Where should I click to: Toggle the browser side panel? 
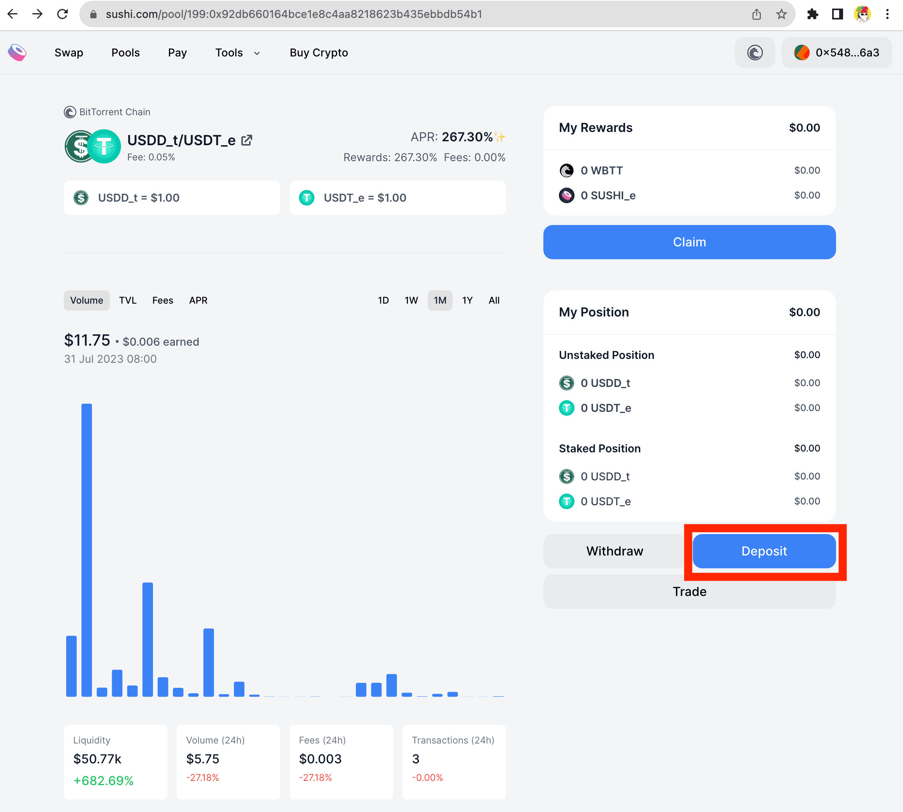(838, 14)
